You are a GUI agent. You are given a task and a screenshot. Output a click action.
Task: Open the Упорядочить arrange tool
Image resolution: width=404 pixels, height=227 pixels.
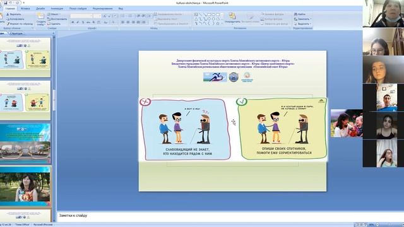pos(232,18)
